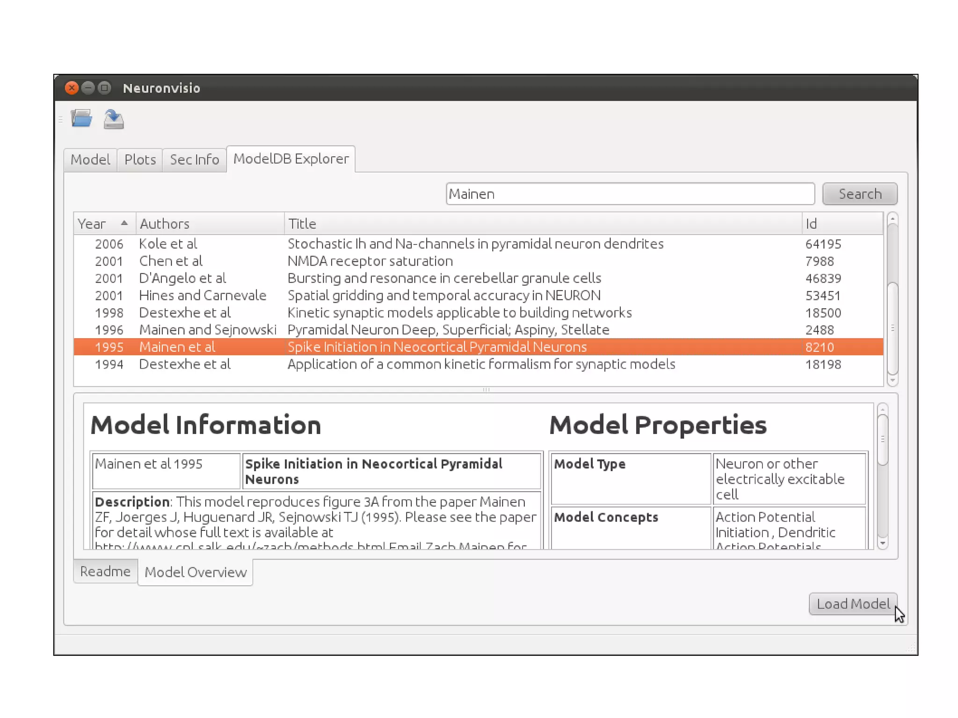
Task: Click the minimize window button
Action: coord(88,88)
